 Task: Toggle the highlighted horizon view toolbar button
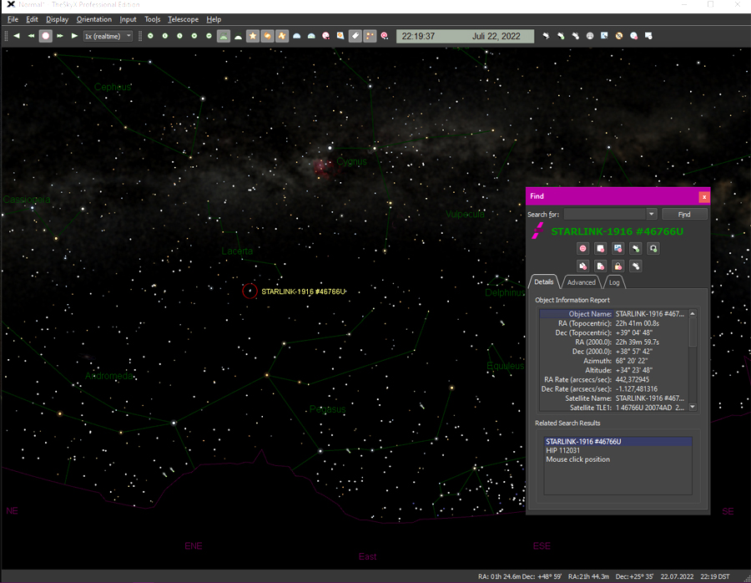click(223, 36)
